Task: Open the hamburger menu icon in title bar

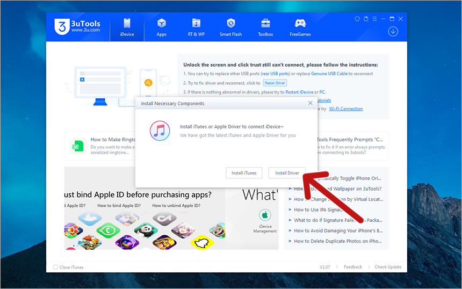Action: 374,19
